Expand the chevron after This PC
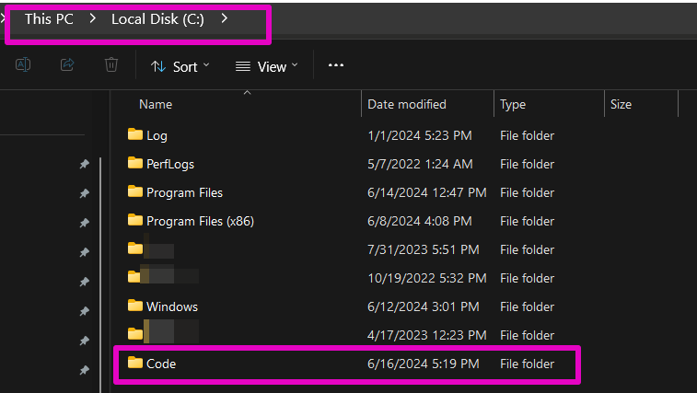The height and width of the screenshot is (393, 697). 92,18
